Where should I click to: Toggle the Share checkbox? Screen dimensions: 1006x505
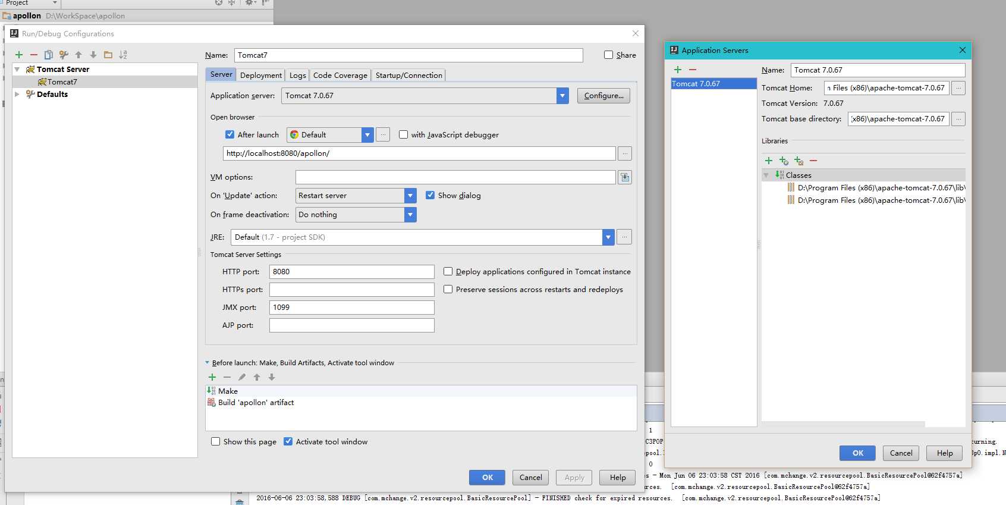click(x=608, y=55)
